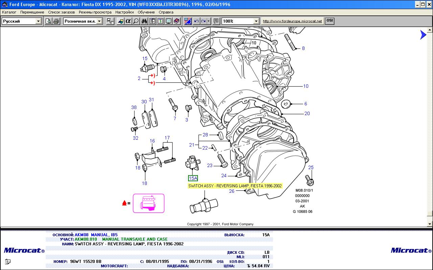Click the undo arrow icon

tap(197, 21)
